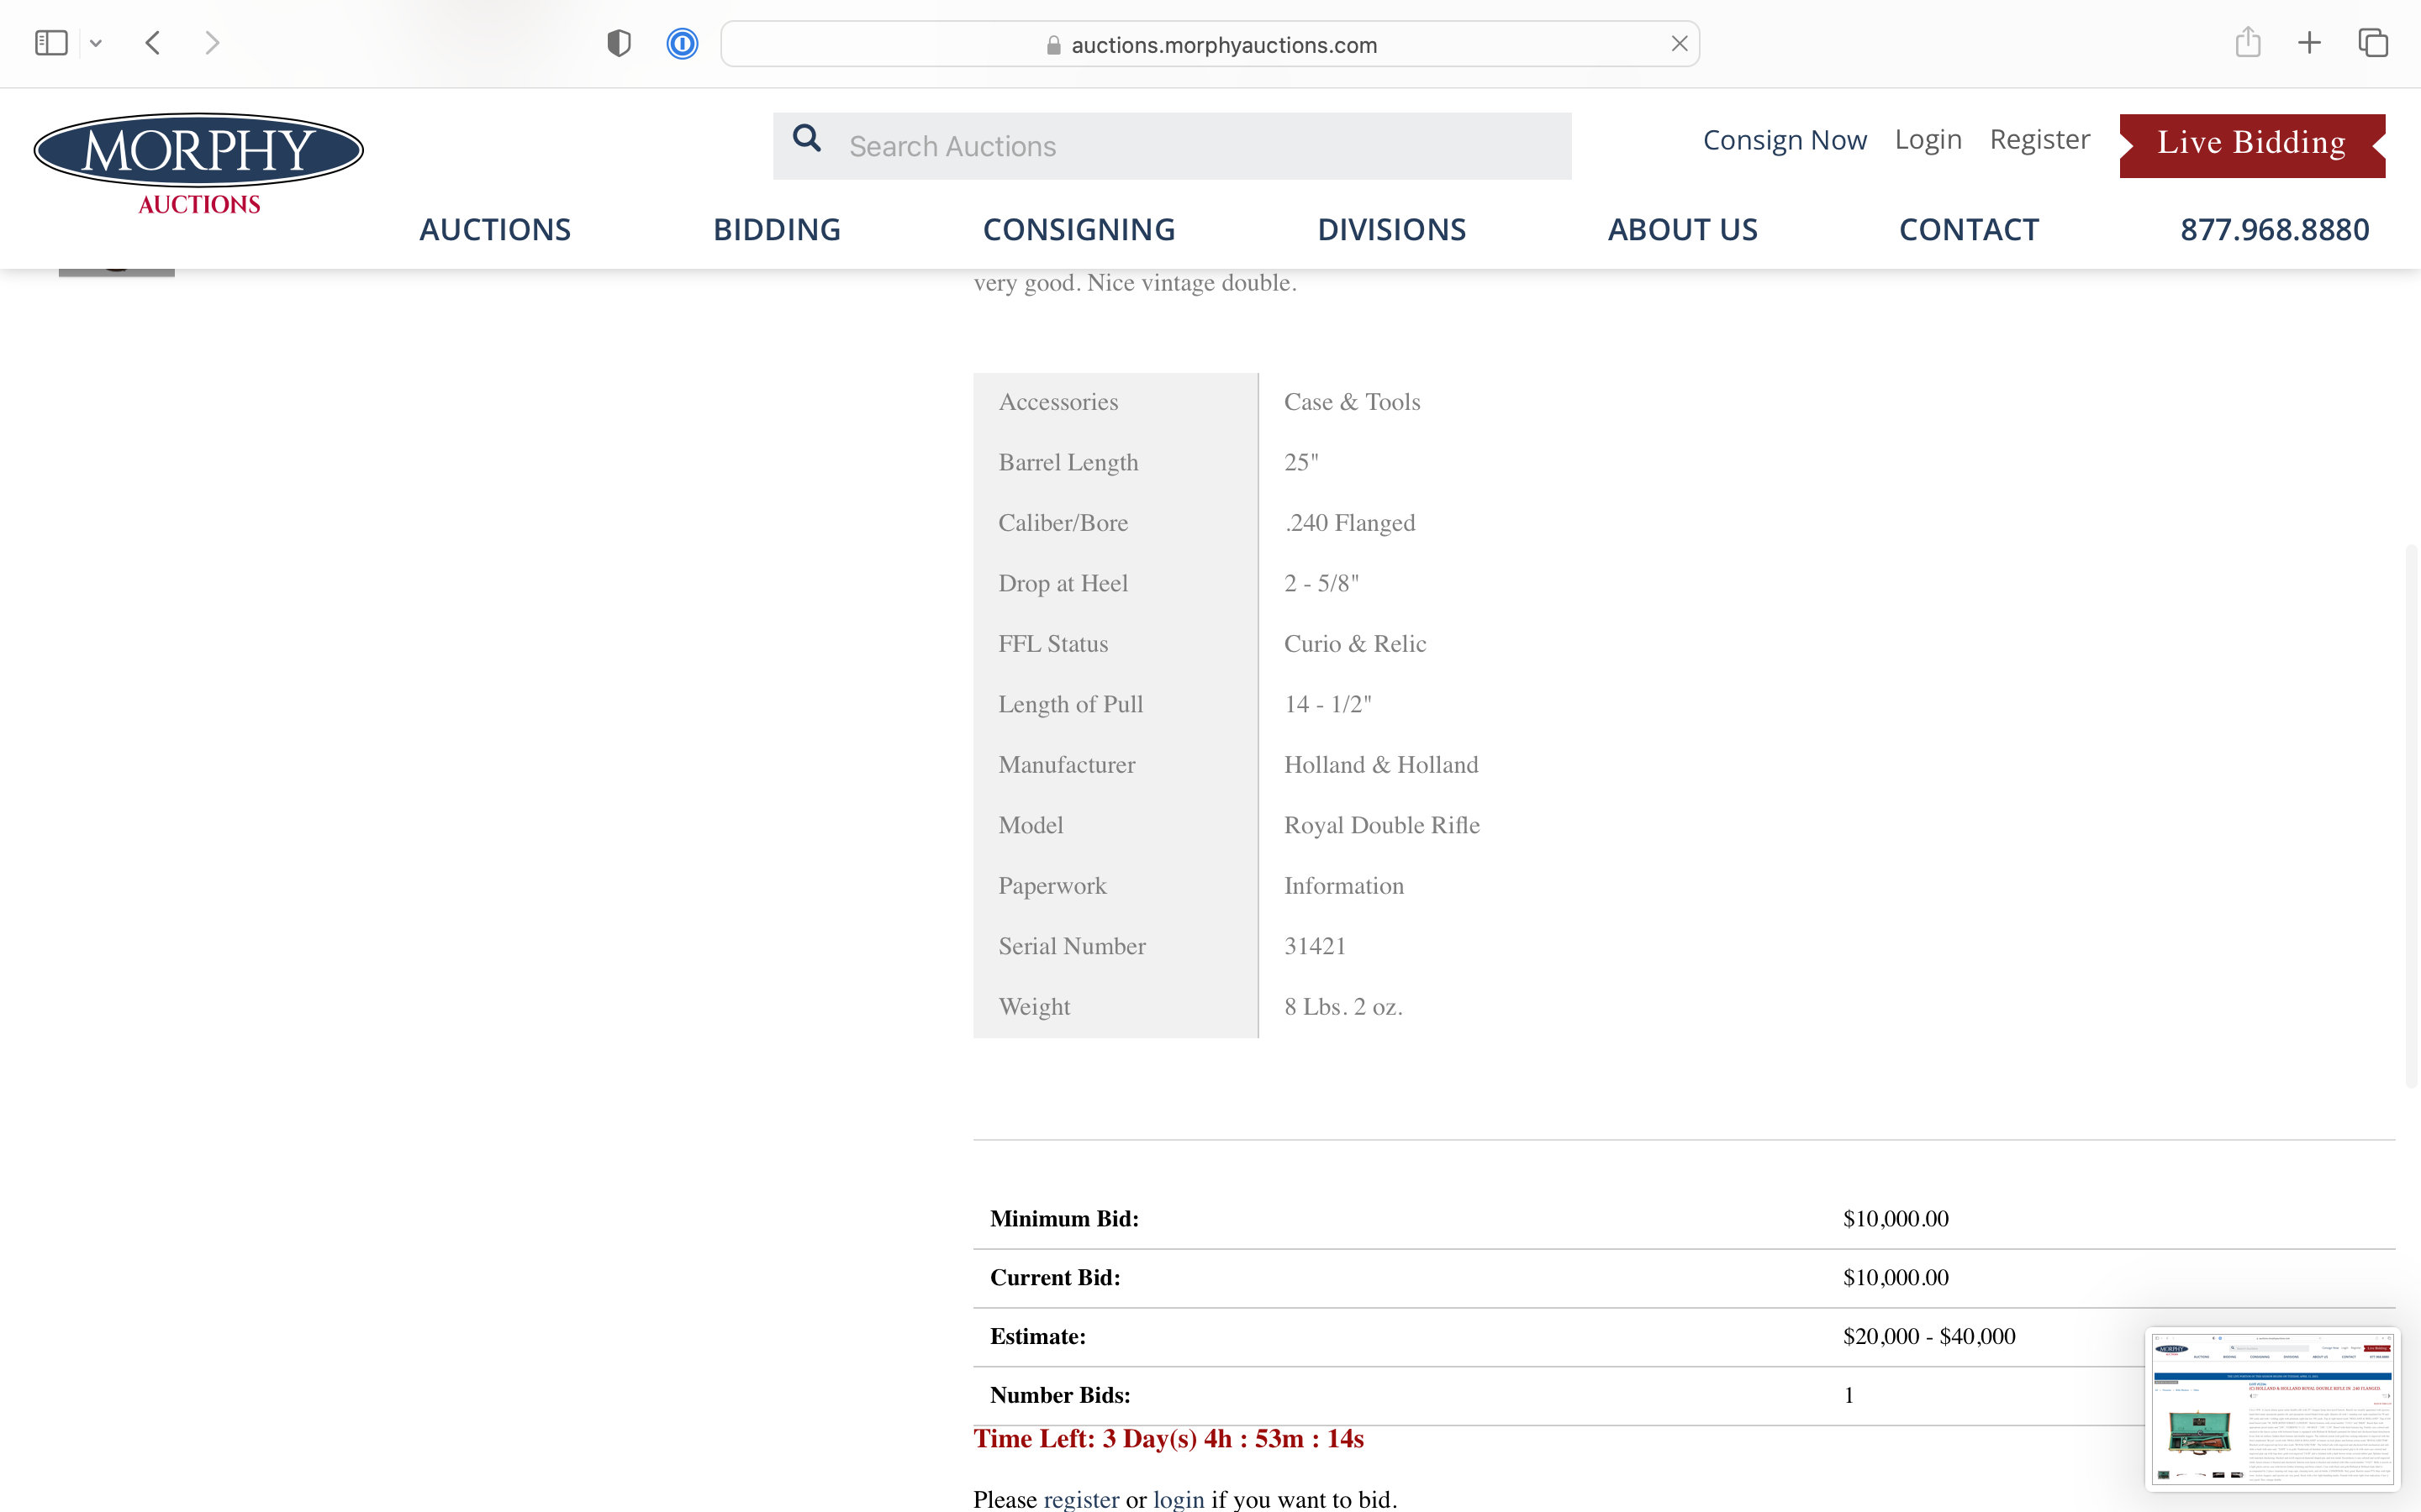Select the '.240 Flanged' caliber value
Screen dimensions: 2421x1512
1349,523
